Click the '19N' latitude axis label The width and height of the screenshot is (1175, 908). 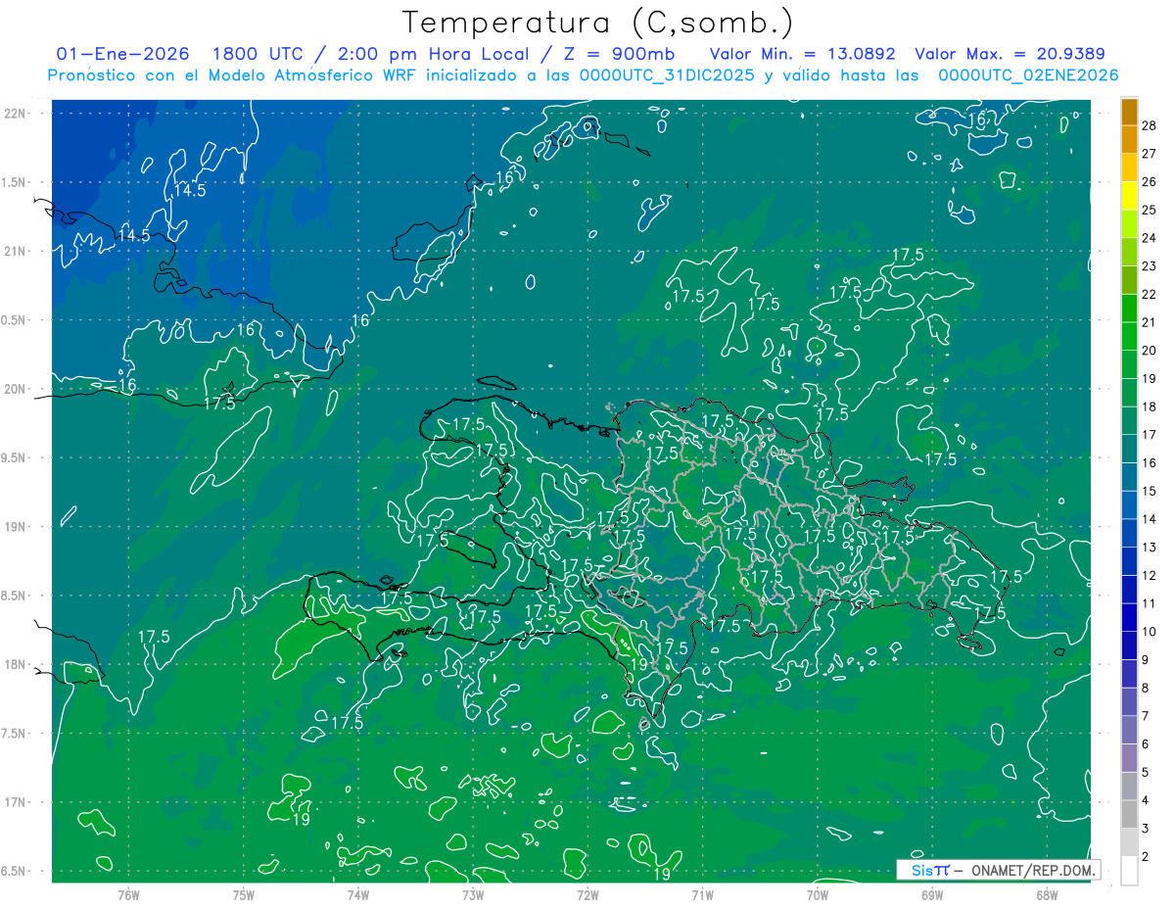(14, 527)
